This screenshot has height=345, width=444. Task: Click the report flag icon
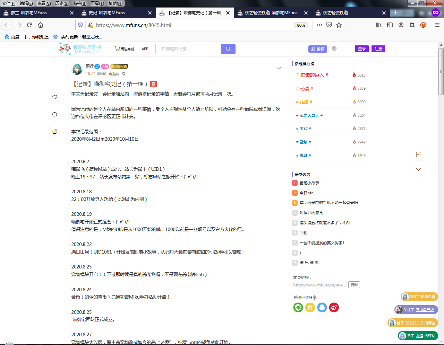pyautogui.click(x=419, y=154)
